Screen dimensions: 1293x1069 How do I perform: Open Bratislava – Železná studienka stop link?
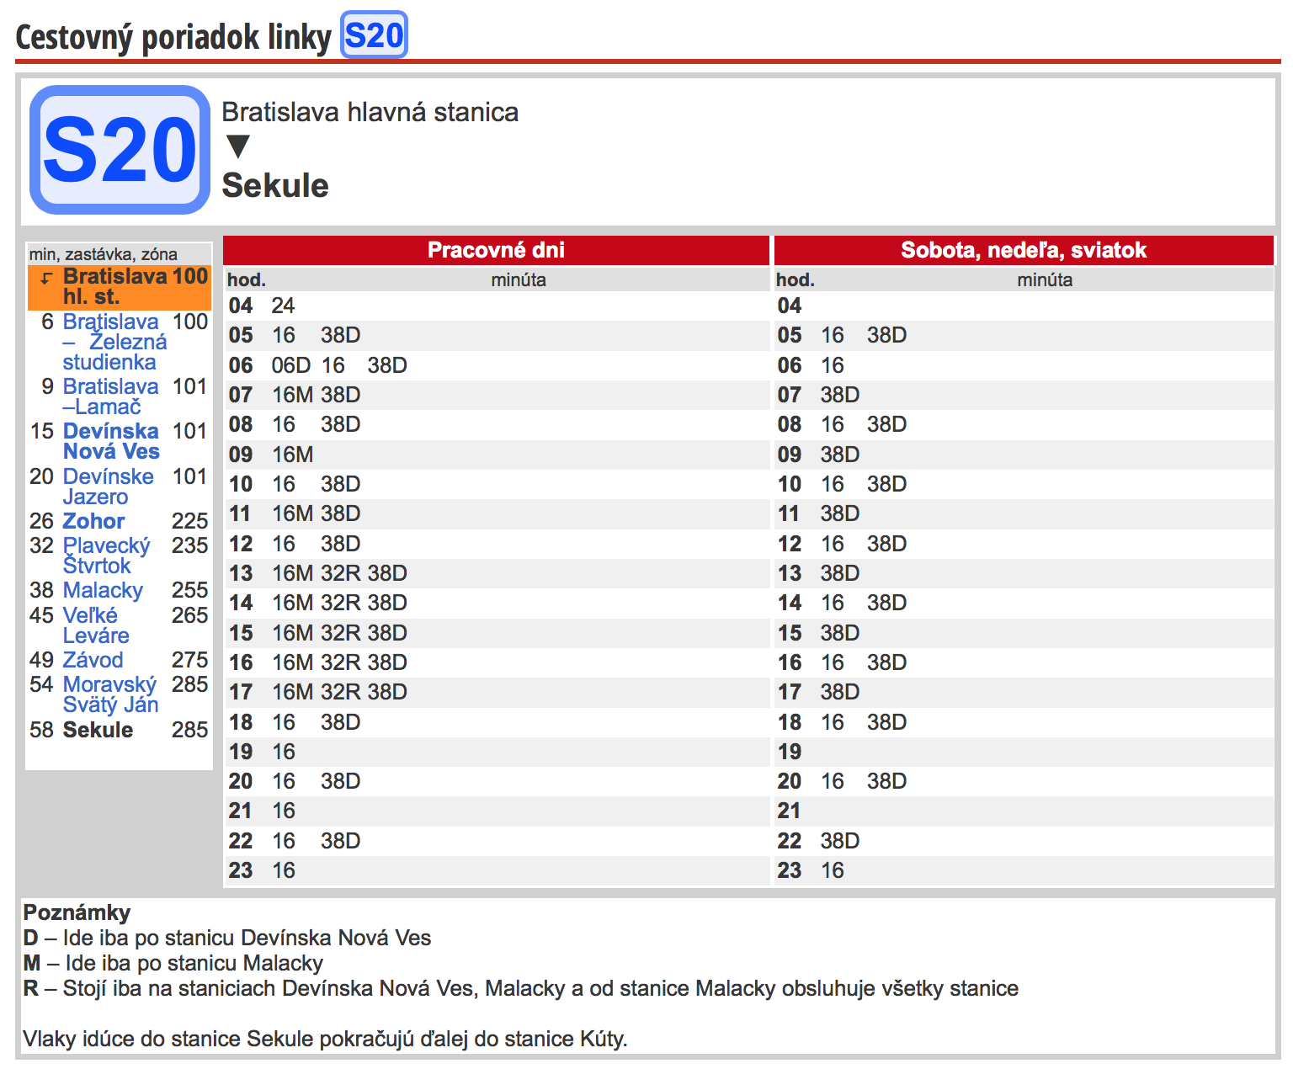[114, 342]
